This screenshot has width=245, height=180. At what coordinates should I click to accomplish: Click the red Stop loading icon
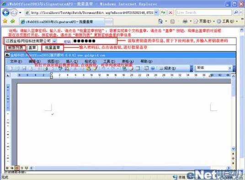point(170,12)
